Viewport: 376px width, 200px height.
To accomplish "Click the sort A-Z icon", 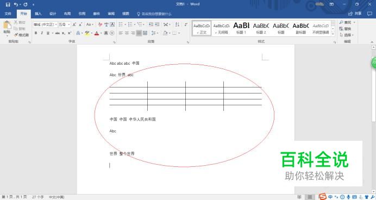I will [x=177, y=24].
